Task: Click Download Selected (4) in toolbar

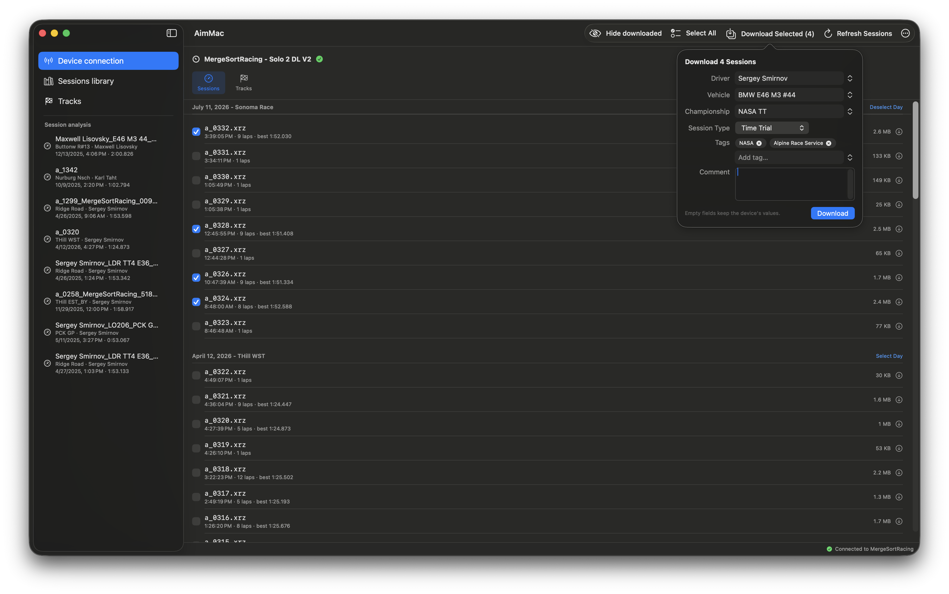Action: (x=770, y=33)
